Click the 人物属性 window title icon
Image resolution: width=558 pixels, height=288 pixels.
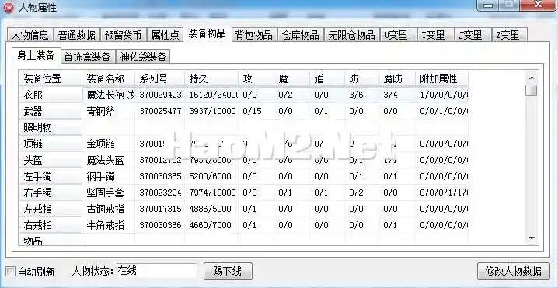point(8,7)
